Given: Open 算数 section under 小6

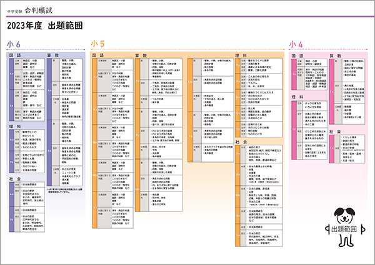Looking at the screenshot, I should [54, 55].
